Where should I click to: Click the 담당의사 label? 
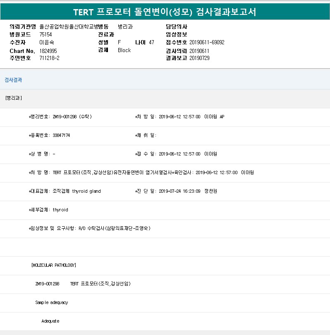coord(177,27)
